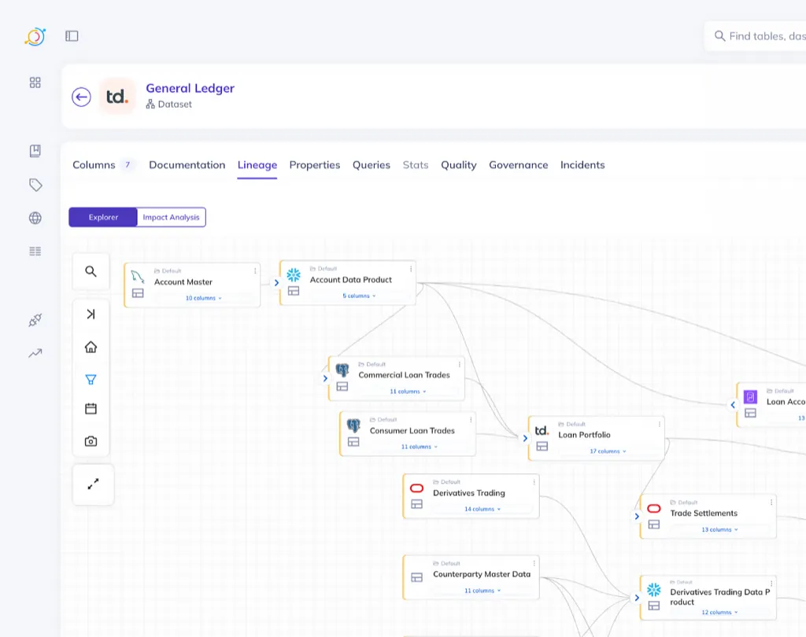Click the globe icon in left sidebar

pyautogui.click(x=35, y=218)
